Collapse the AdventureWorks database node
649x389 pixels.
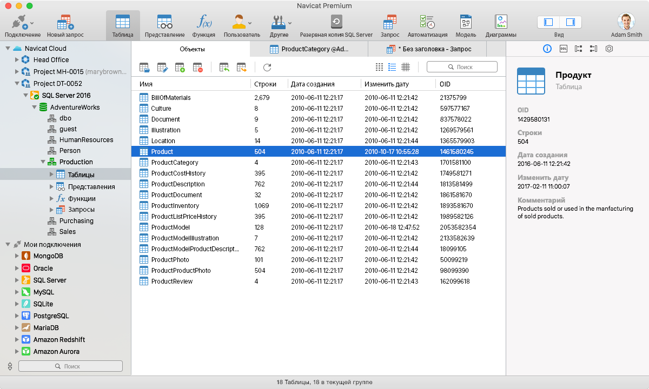34,107
